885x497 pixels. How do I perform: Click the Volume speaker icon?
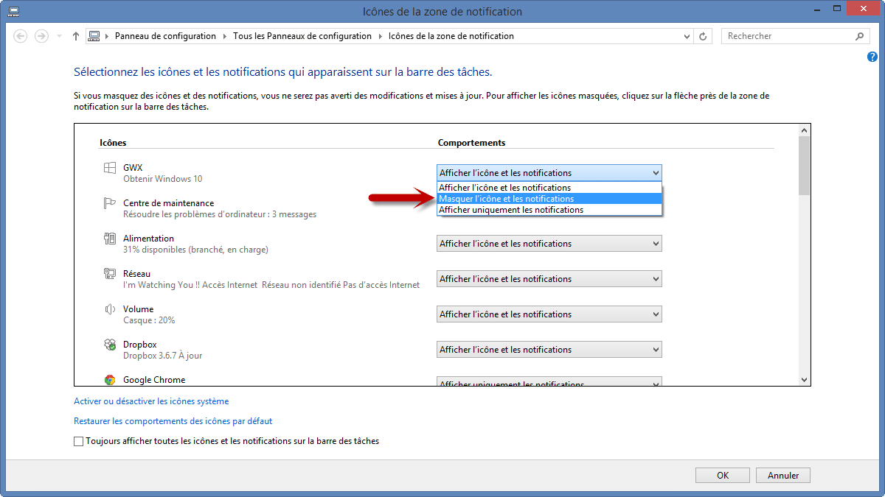[110, 309]
